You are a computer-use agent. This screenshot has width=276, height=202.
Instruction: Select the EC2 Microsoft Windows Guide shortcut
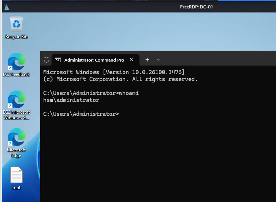click(16, 100)
